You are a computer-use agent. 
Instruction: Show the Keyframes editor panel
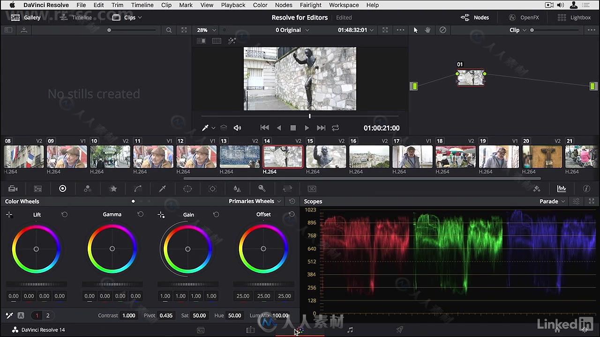(537, 189)
